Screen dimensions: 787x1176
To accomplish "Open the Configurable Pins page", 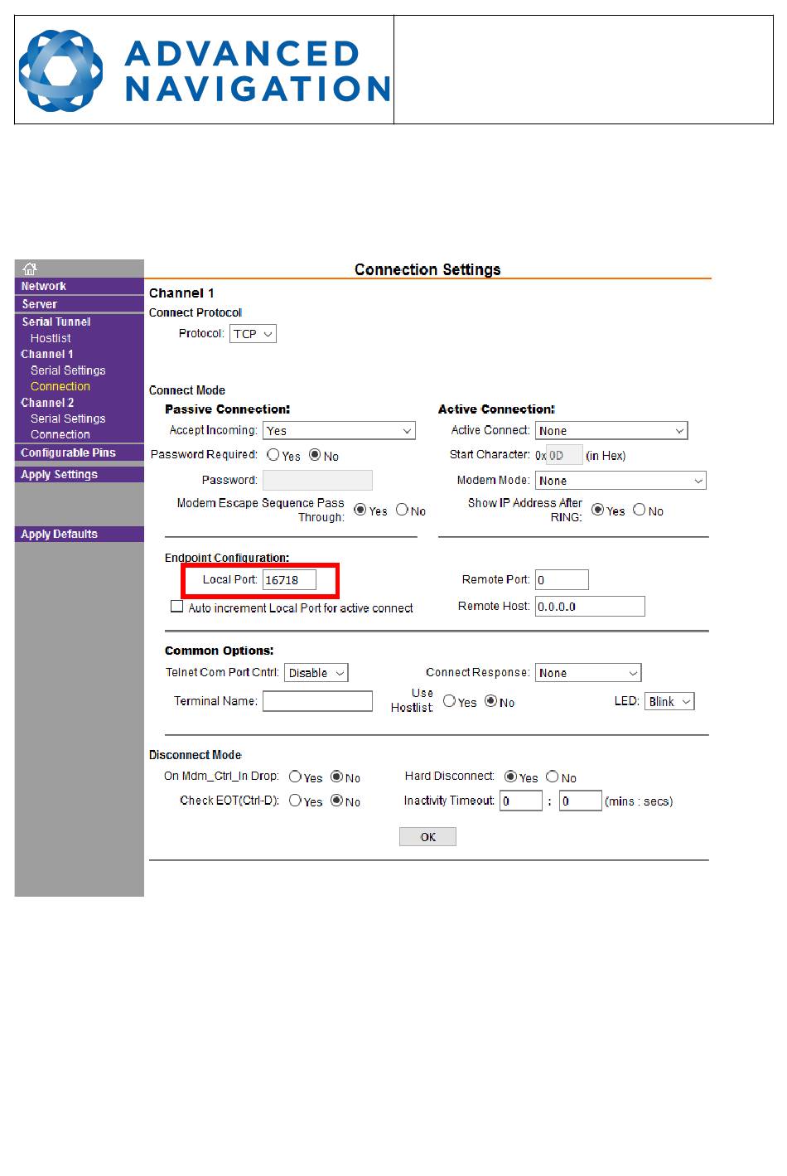I will (68, 452).
